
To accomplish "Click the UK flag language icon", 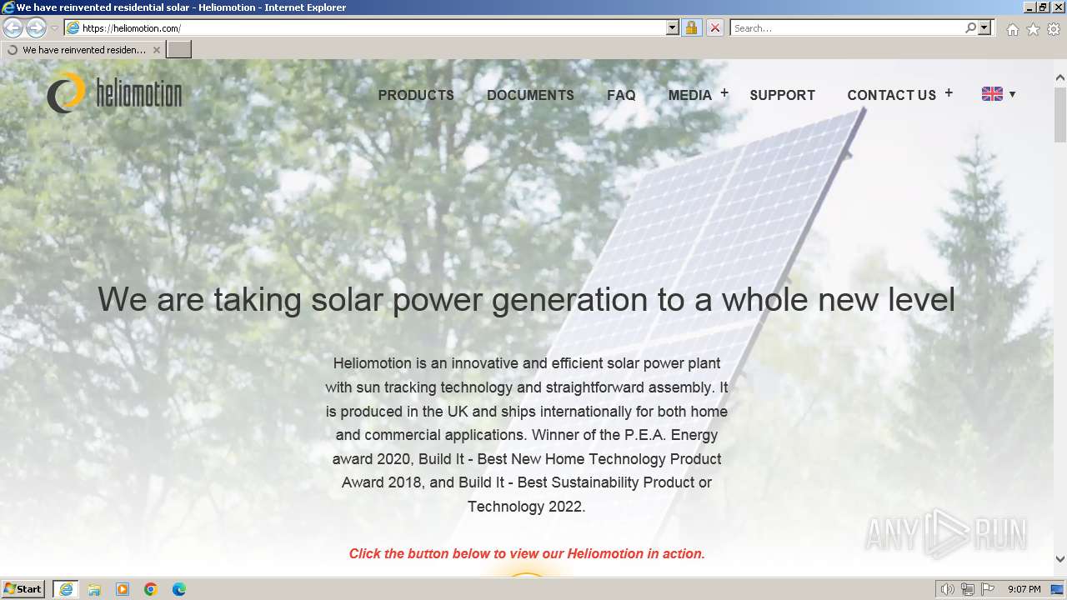I will coord(992,94).
